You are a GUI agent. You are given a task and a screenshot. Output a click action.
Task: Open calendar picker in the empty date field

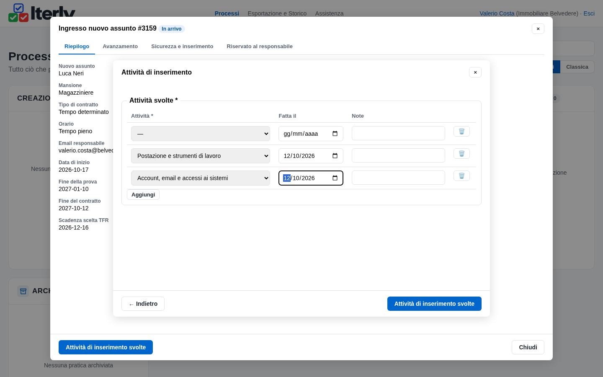(x=335, y=134)
